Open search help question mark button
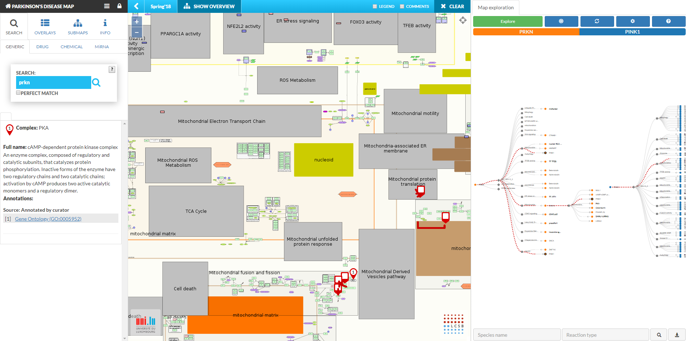The image size is (686, 341). point(112,69)
